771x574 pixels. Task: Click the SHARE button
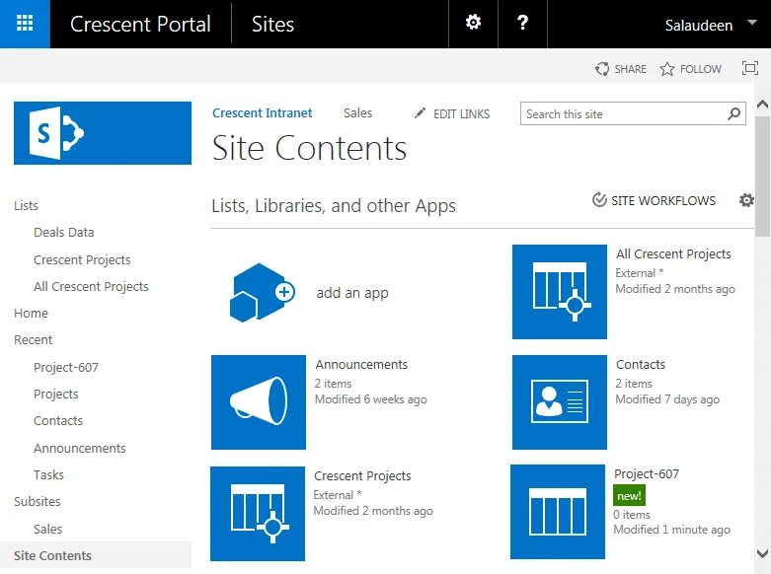(621, 69)
